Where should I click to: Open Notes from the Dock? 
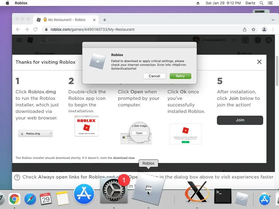click(x=62, y=198)
